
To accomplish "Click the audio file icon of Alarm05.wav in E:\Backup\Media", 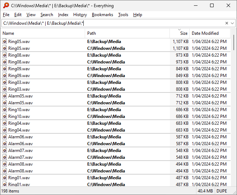I will [5, 96].
